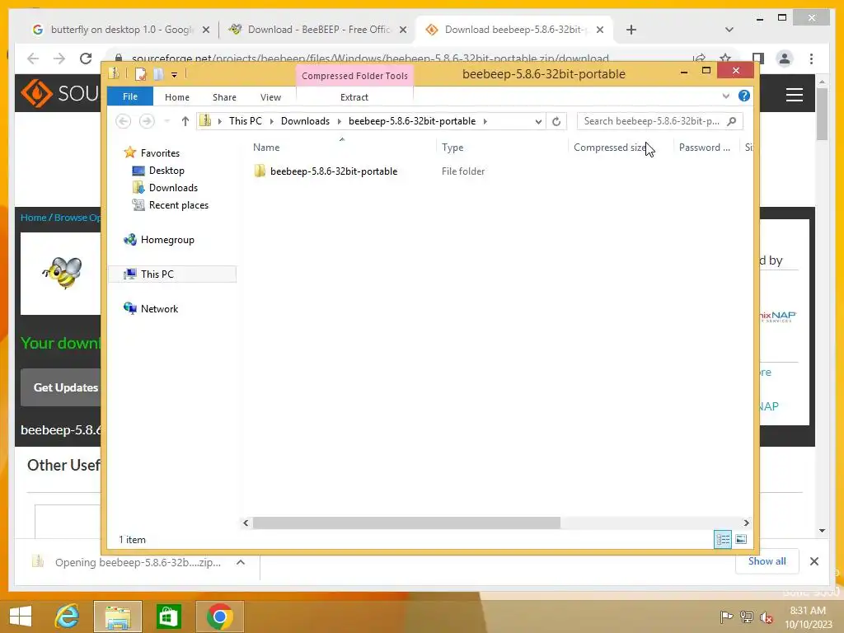Click the Chrome taskbar icon
Screen dimensions: 844x633
(219, 617)
